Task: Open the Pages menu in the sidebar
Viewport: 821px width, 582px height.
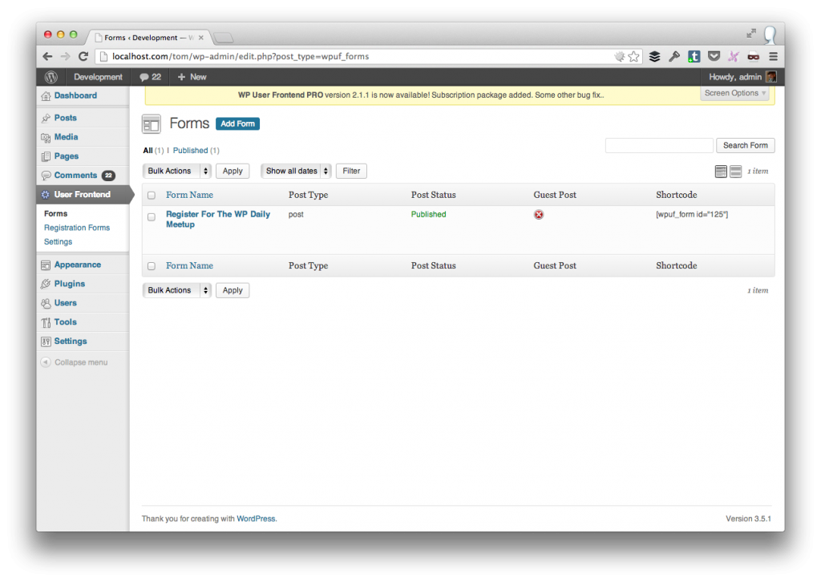Action: click(67, 156)
